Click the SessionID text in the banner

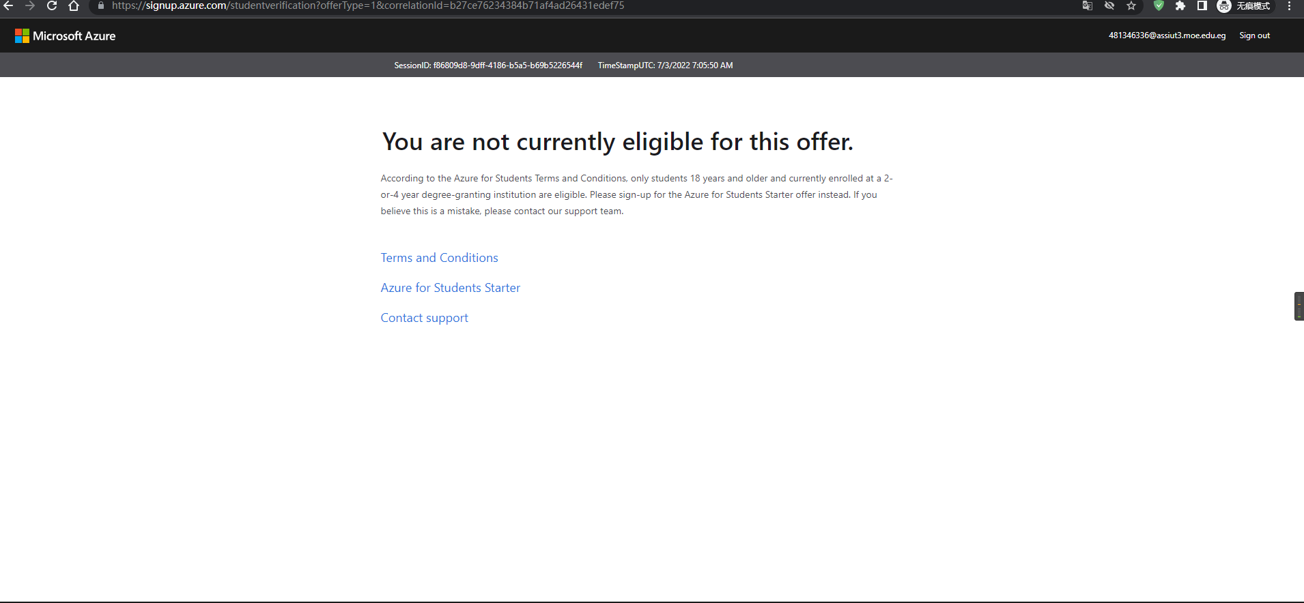point(488,65)
